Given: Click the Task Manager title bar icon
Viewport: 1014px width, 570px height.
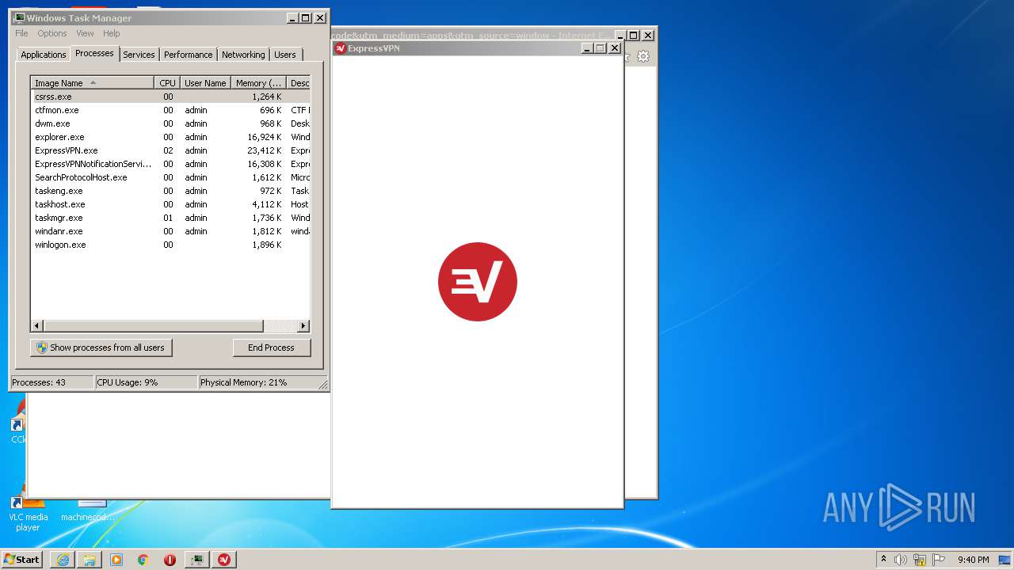Looking at the screenshot, I should [18, 17].
